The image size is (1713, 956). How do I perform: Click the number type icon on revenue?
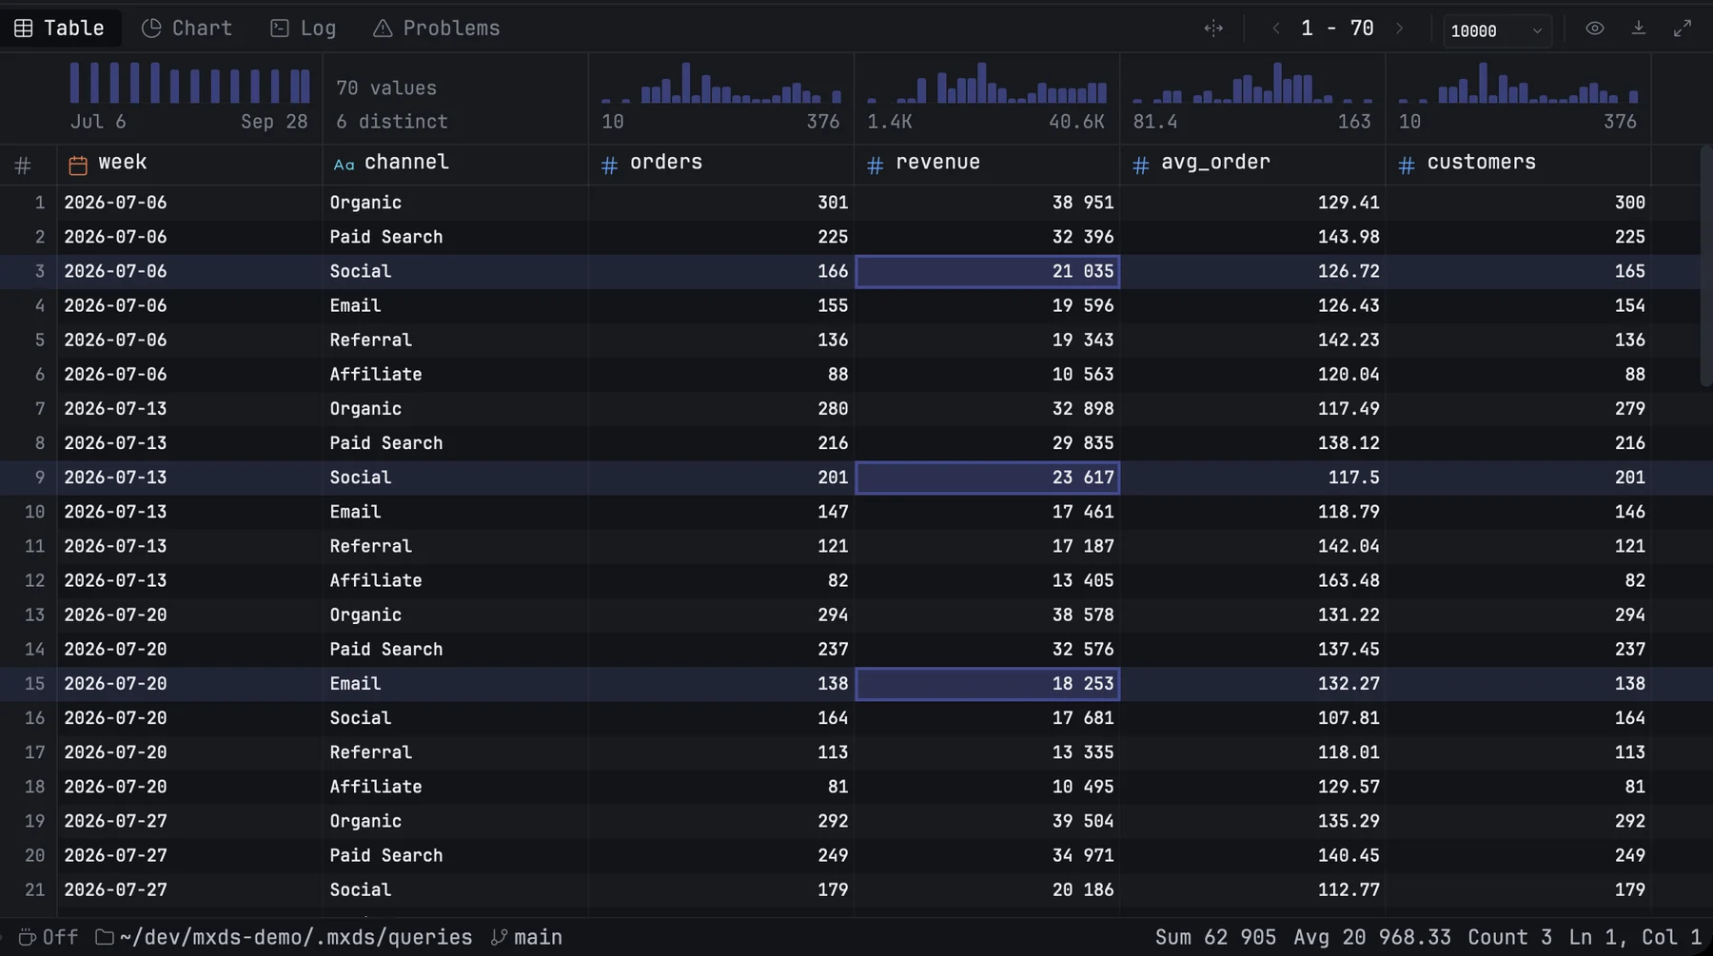[x=876, y=166]
